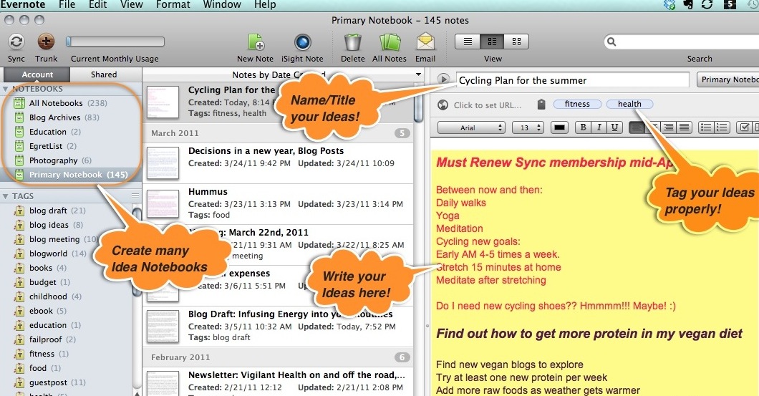Switch to snippet view mode
This screenshot has height=396, width=759.
[x=492, y=42]
